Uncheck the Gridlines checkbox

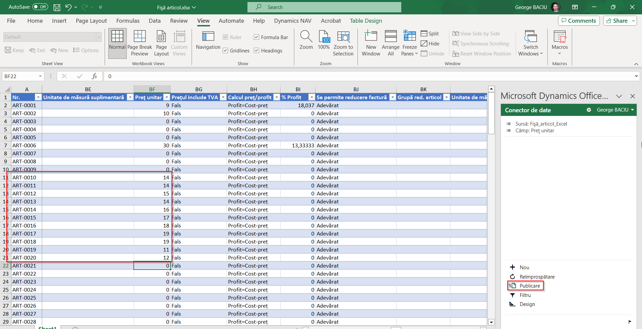coord(225,50)
